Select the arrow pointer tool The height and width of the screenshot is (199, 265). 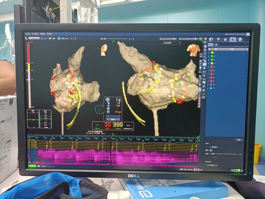[205, 50]
